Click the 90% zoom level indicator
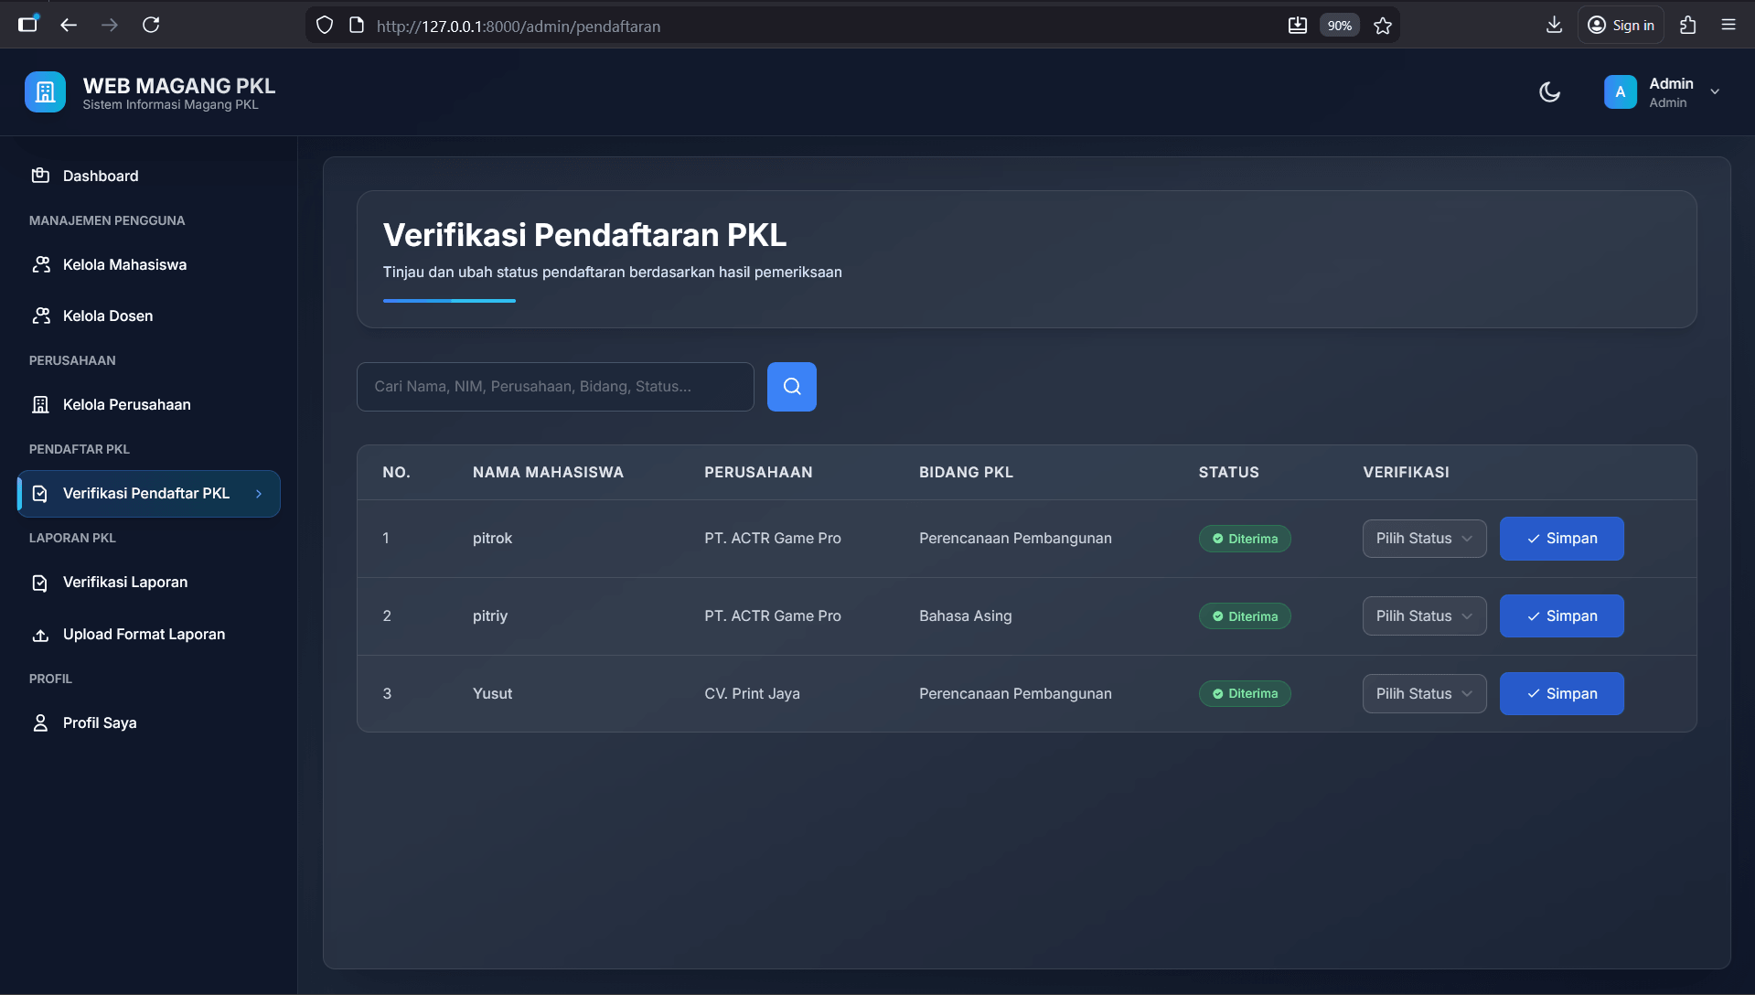This screenshot has width=1755, height=995. tap(1340, 26)
